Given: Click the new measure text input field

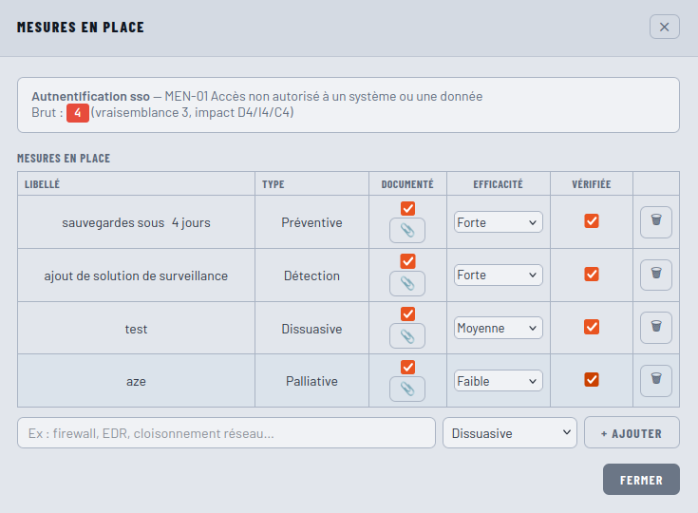Looking at the screenshot, I should click(226, 433).
